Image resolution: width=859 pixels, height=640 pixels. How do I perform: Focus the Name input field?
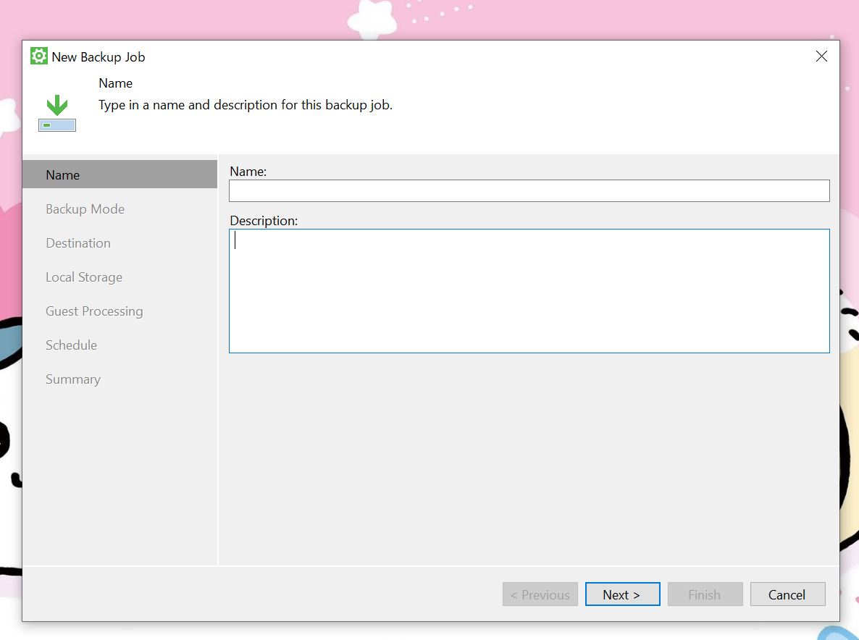click(x=529, y=191)
